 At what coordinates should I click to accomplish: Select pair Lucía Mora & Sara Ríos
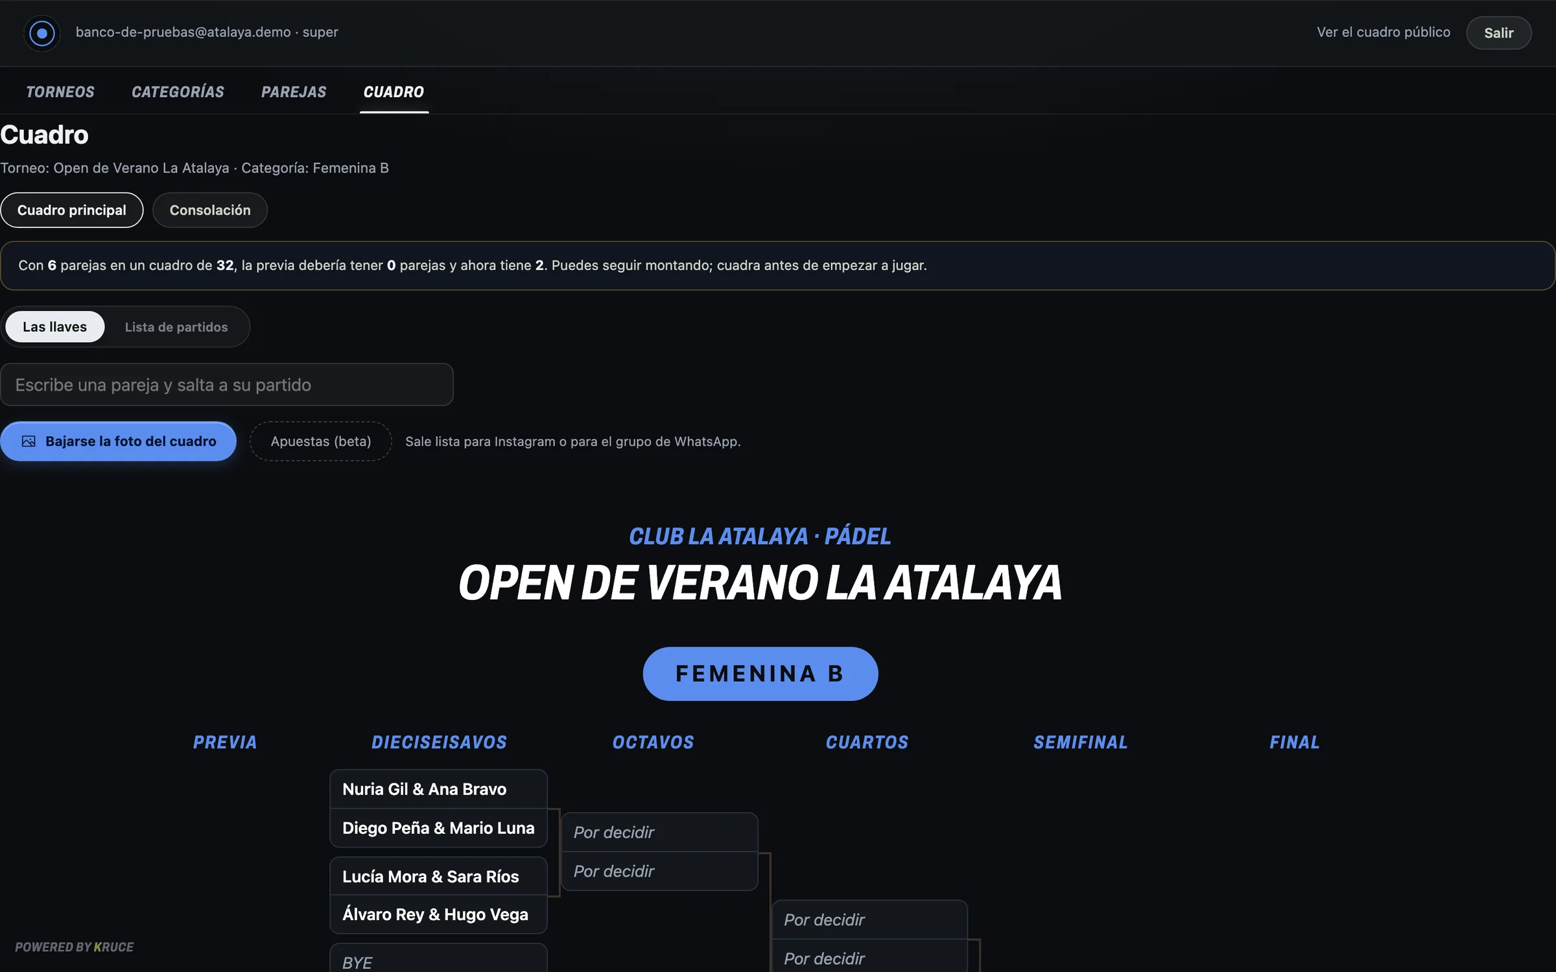[438, 876]
